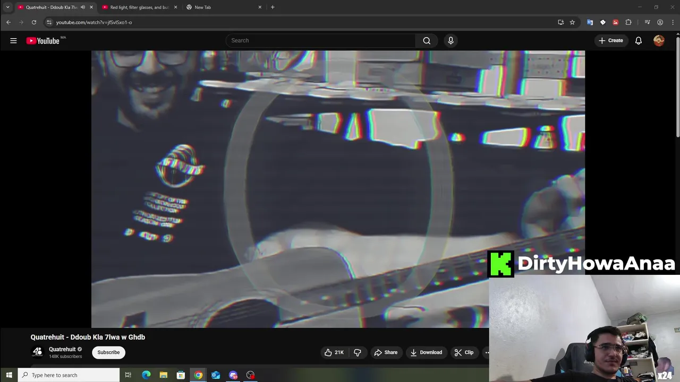Switch to the New Tab tab
Viewport: 680px width, 382px height.
(x=223, y=7)
